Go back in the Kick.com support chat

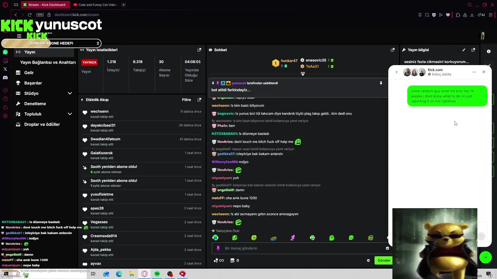tap(396, 72)
